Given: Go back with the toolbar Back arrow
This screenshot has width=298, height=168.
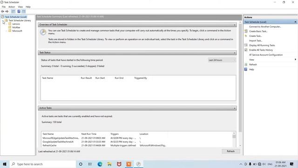Looking at the screenshot, I should 2,11.
